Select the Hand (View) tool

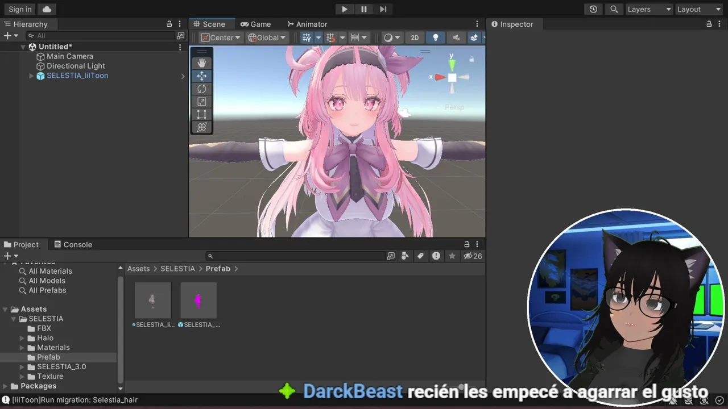pos(201,63)
